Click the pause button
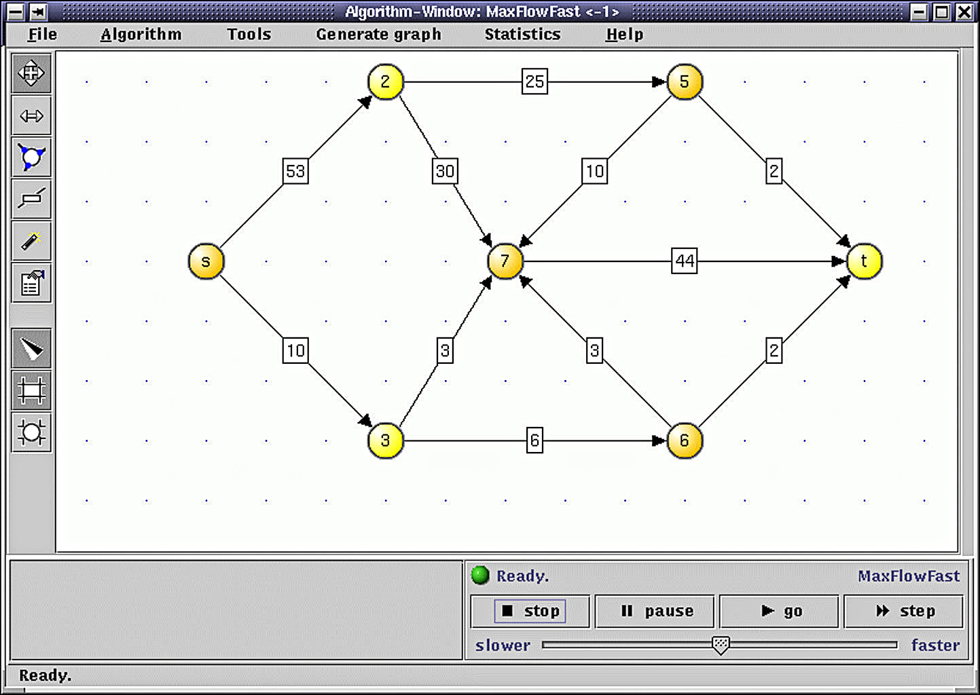The width and height of the screenshot is (980, 695). tap(655, 611)
